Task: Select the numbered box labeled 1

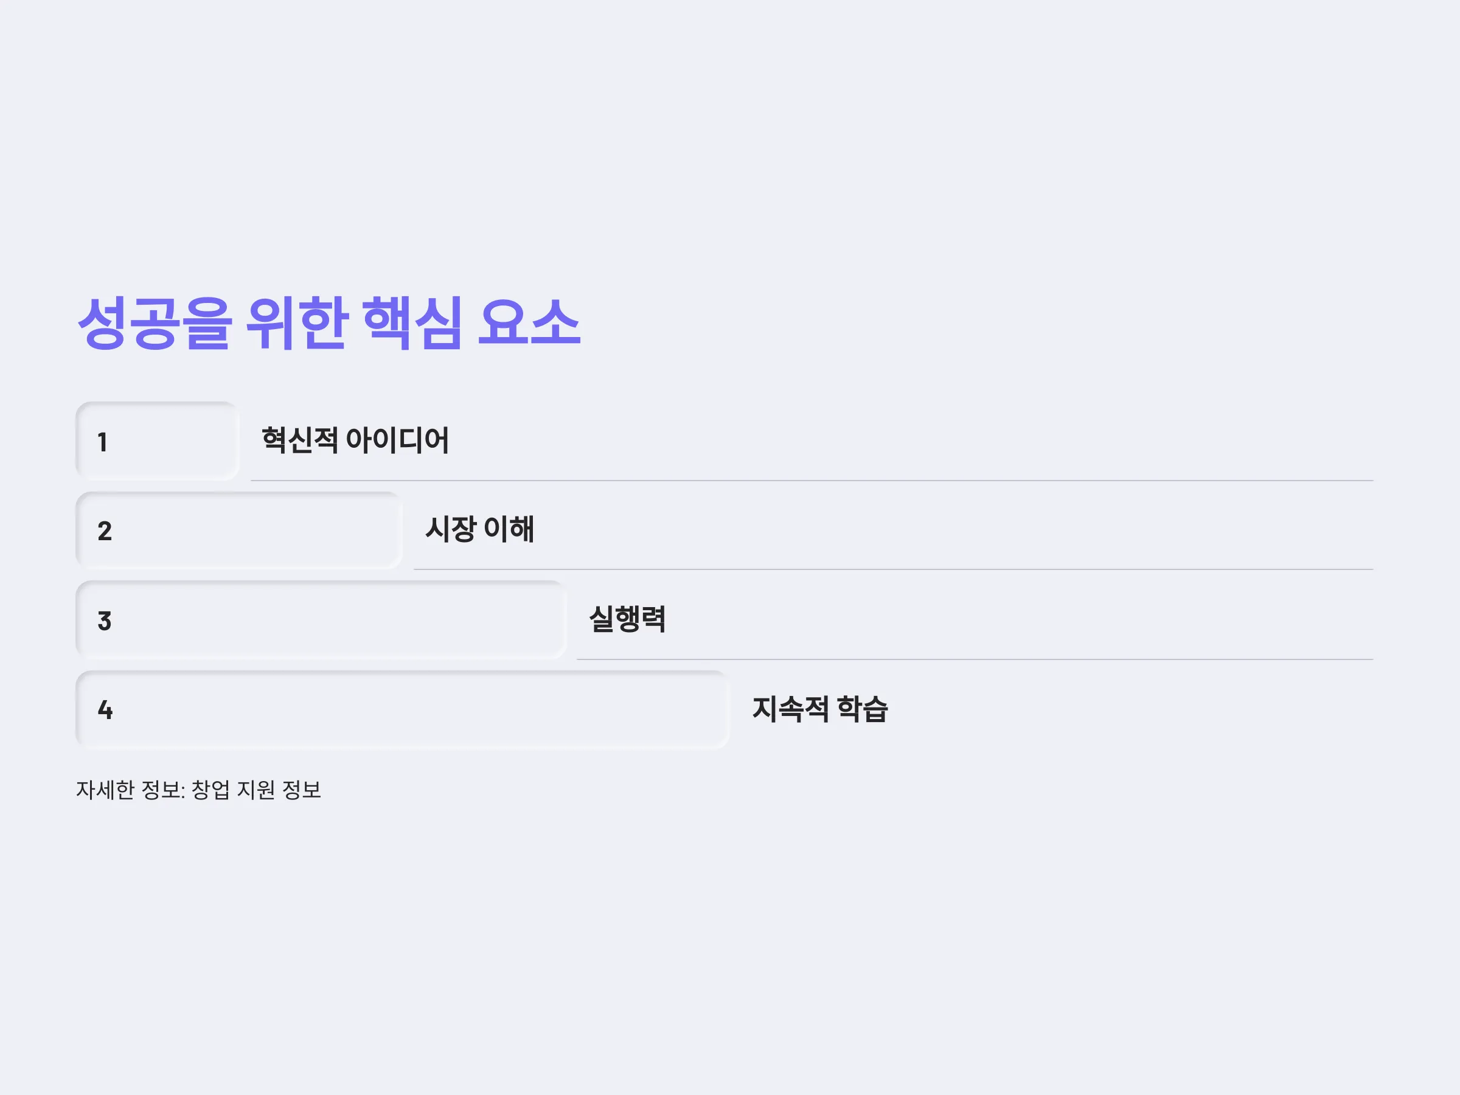Action: click(x=157, y=441)
